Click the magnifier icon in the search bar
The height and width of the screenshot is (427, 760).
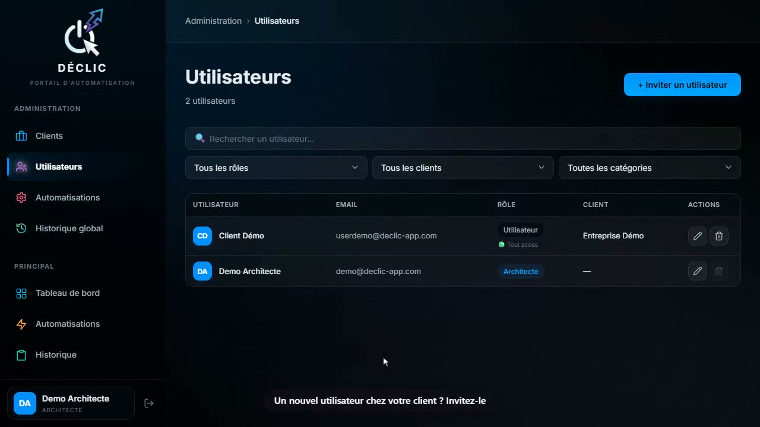tap(200, 138)
